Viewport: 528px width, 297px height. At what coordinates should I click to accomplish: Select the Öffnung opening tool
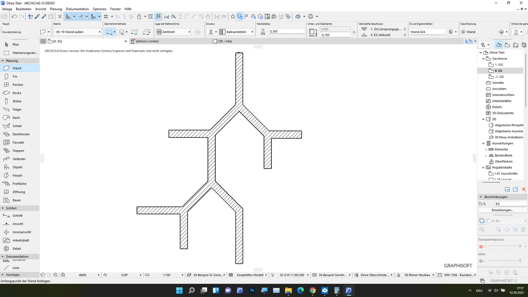[20, 192]
